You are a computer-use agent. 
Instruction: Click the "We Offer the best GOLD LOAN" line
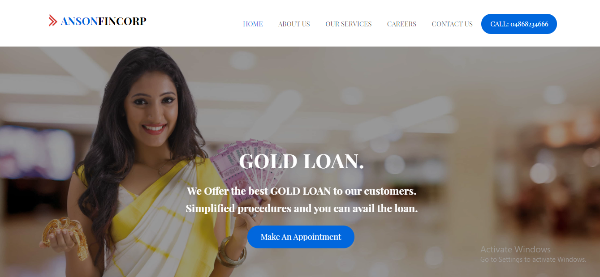tap(302, 191)
